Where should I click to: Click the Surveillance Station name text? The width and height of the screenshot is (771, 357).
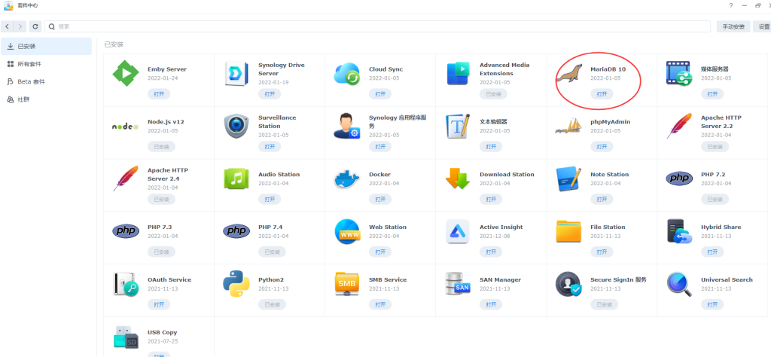tap(277, 122)
